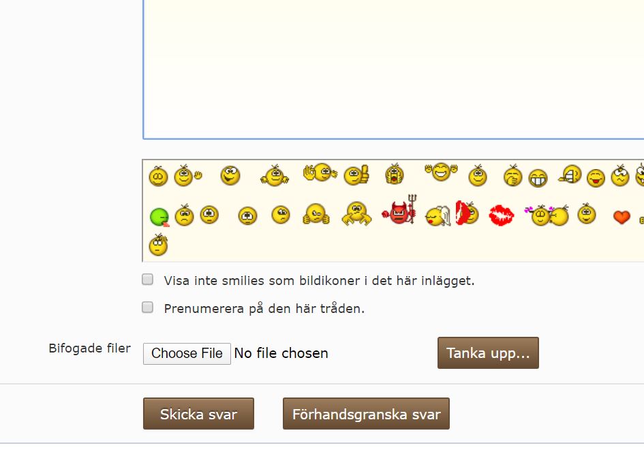Screen dimensions: 644x450
Task: Click the 'Tanka upp...' upload button
Action: (488, 353)
